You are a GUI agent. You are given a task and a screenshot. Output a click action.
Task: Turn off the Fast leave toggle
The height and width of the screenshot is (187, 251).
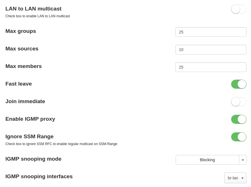(x=238, y=84)
